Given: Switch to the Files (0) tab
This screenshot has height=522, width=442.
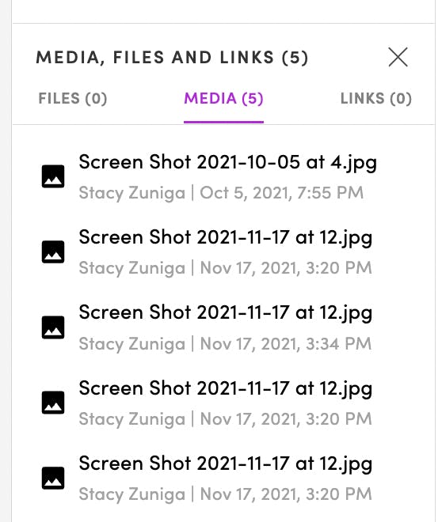Looking at the screenshot, I should [73, 99].
